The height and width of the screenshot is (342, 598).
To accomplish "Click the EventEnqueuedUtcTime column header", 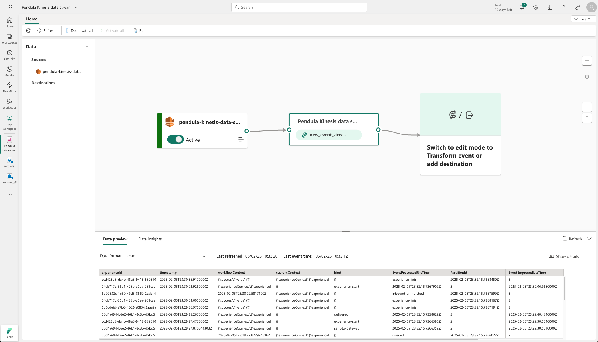I will [x=535, y=273].
